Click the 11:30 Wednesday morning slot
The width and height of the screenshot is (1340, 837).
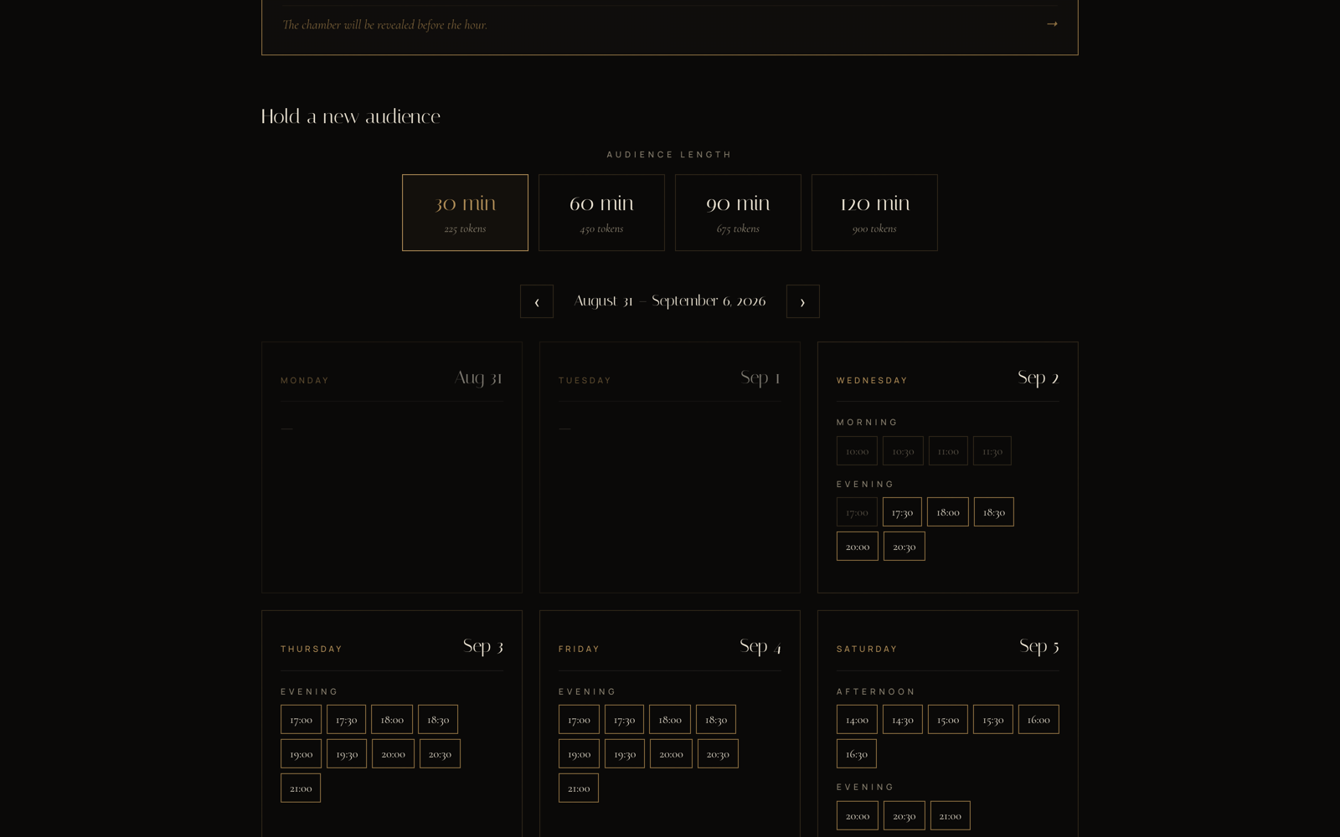(992, 451)
